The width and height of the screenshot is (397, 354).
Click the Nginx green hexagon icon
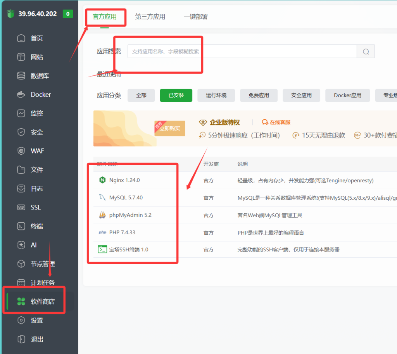click(x=102, y=180)
